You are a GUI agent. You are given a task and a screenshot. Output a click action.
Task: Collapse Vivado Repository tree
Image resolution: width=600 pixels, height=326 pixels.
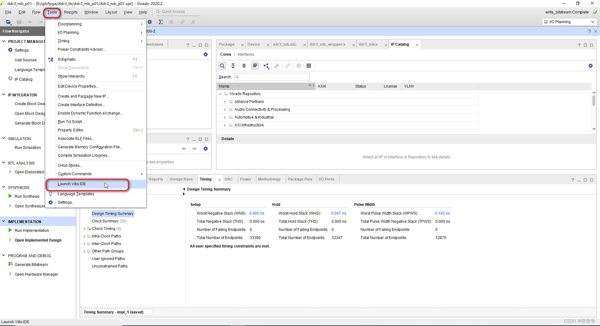(220, 94)
